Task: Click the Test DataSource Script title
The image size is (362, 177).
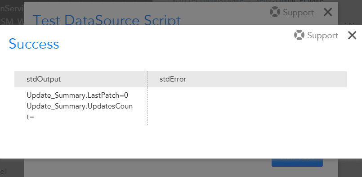Action: pyautogui.click(x=107, y=19)
